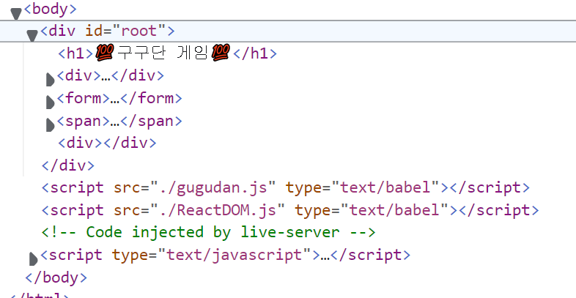Image resolution: width=576 pixels, height=298 pixels.
Task: Select the ReactDOM.js script element
Action: point(290,210)
